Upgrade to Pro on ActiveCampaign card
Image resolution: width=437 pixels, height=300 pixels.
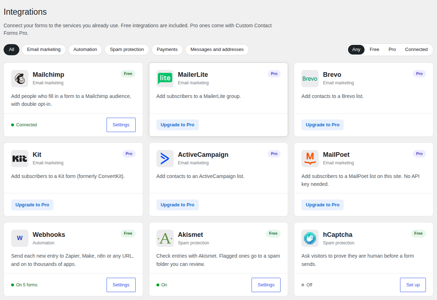pos(178,205)
